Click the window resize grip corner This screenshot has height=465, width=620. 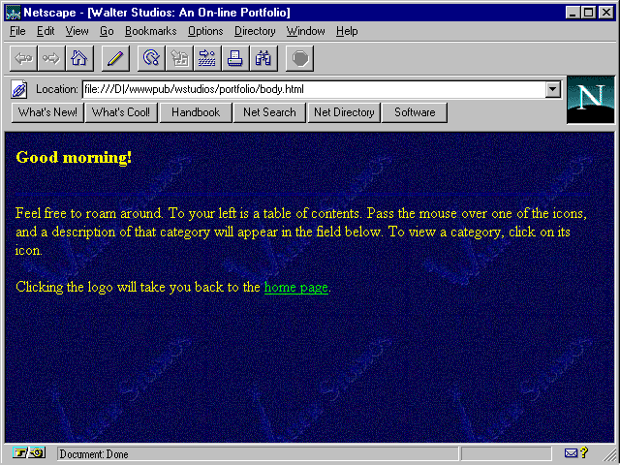coord(609,455)
